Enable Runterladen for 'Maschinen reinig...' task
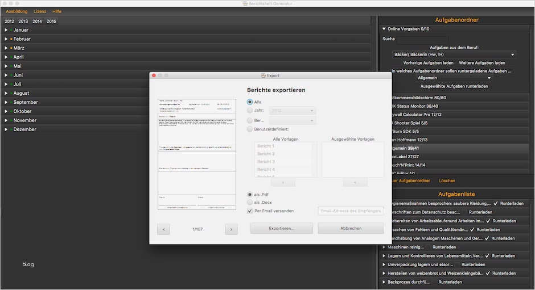This screenshot has width=535, height=290. [428, 247]
